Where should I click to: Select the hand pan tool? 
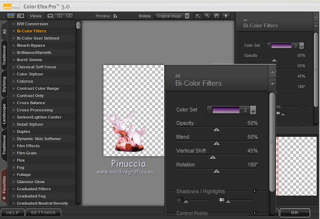pyautogui.click(x=215, y=16)
